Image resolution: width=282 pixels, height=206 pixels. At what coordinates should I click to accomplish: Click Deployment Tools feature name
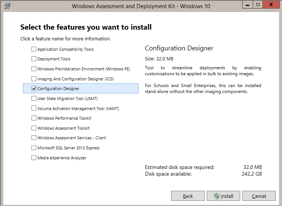point(54,59)
